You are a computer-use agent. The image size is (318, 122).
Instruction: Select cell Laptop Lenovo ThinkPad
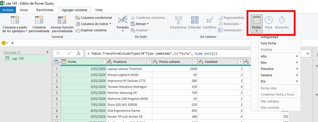coord(129,69)
